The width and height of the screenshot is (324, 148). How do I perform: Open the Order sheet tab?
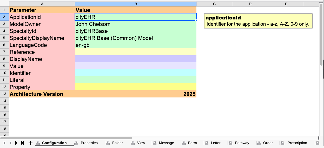click(x=268, y=143)
